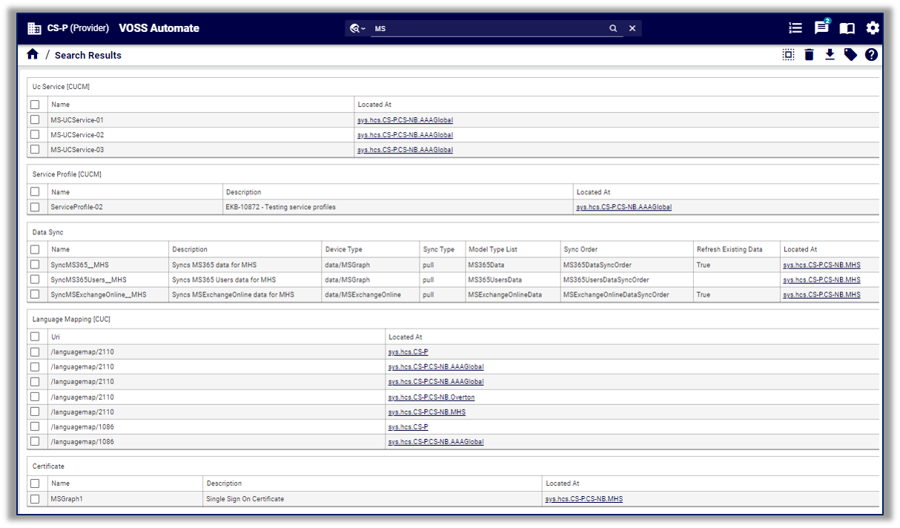
Task: Open the transaction list icon
Action: pyautogui.click(x=795, y=28)
